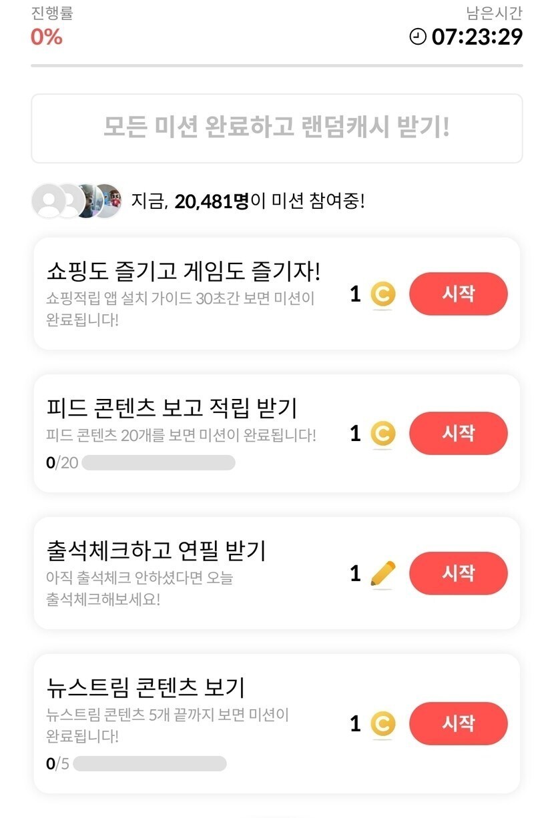Click the gold coin in the feed content mission
This screenshot has width=554, height=818.
point(383,434)
